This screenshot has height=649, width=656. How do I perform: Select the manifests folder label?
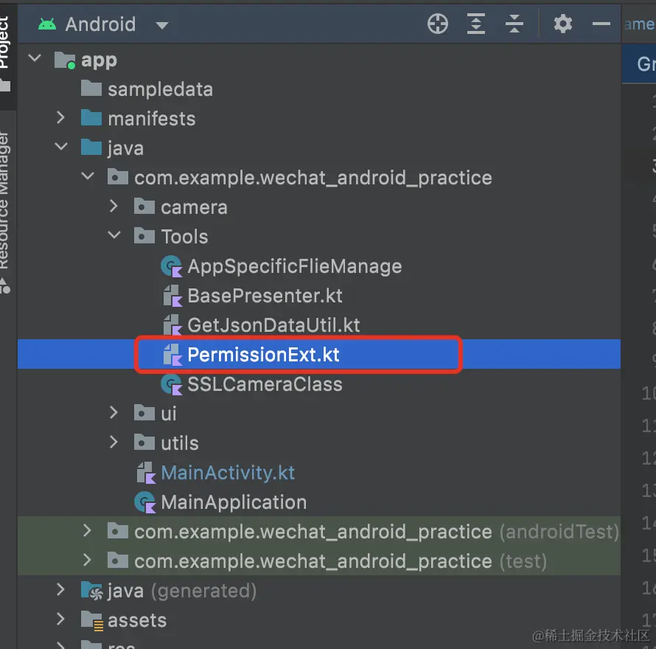(151, 119)
